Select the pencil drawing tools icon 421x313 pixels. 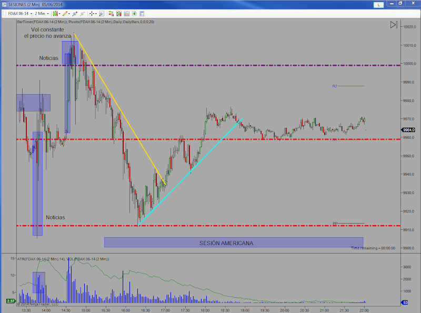[x=65, y=14]
